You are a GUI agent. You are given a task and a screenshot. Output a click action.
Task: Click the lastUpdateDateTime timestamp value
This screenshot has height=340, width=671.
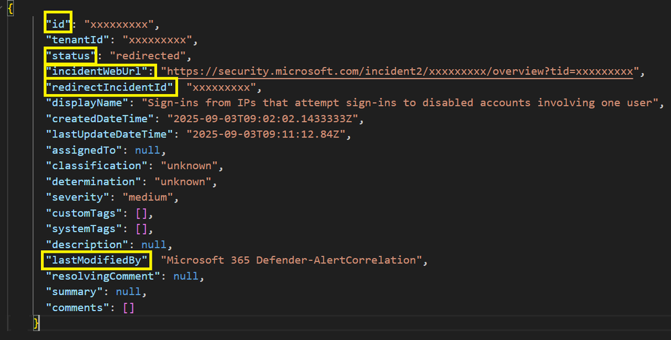[x=266, y=134]
